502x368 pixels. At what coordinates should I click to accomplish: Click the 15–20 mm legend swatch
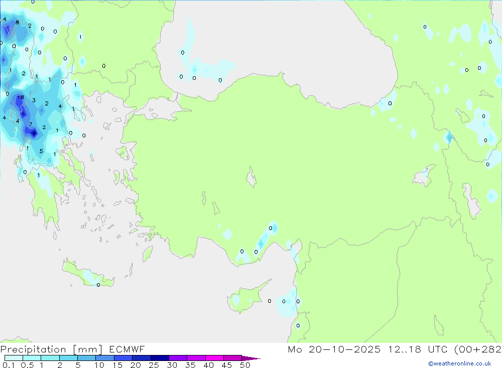coord(123,358)
